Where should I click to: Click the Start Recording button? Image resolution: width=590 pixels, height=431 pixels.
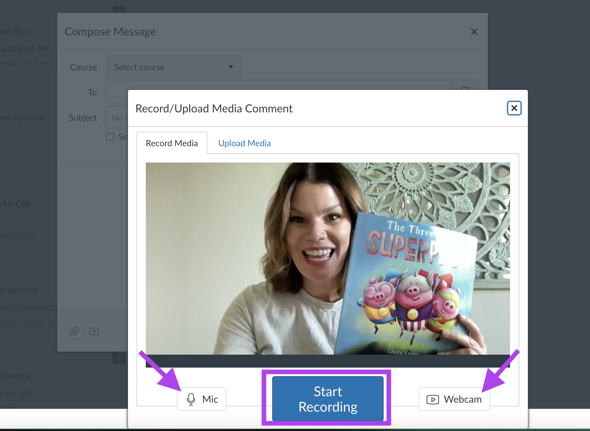point(328,399)
